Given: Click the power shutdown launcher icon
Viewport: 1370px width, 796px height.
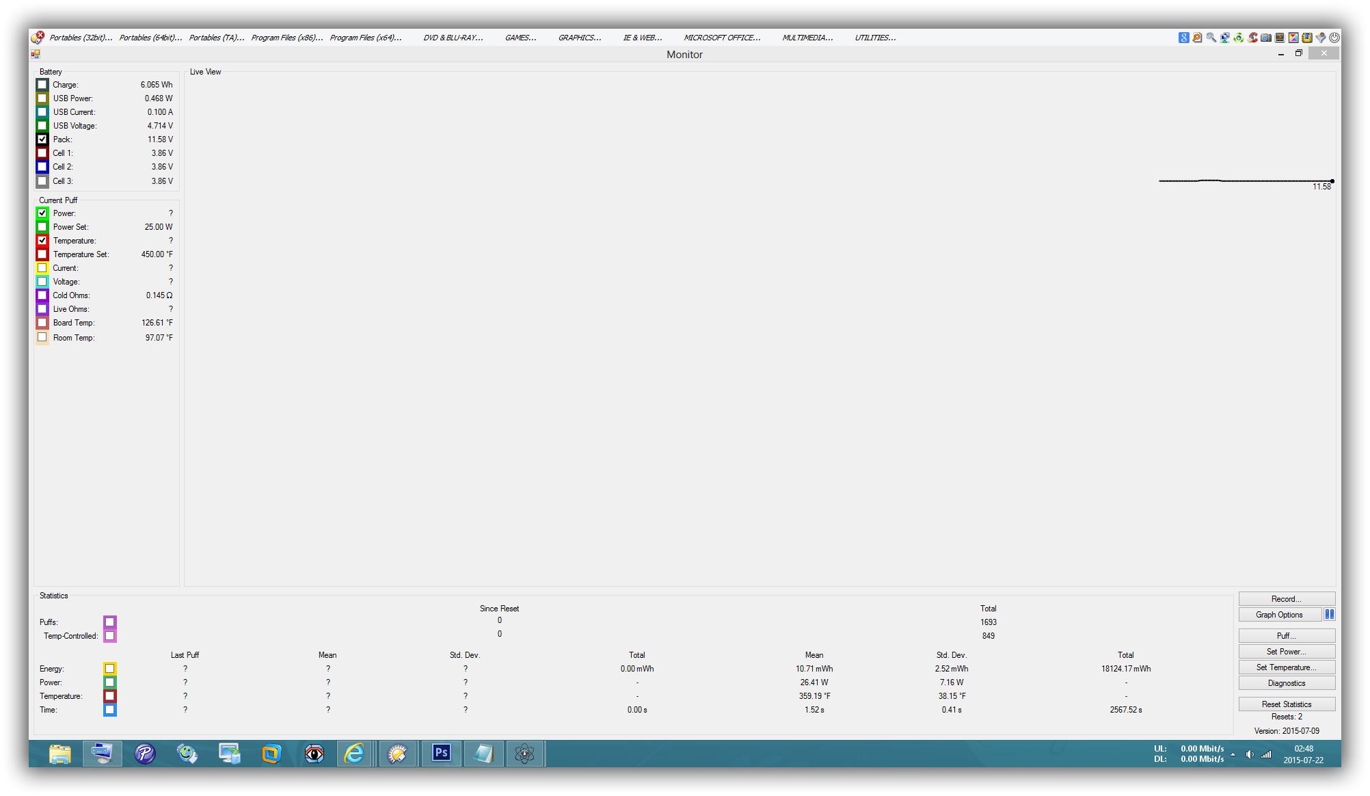Looking at the screenshot, I should (x=1334, y=38).
